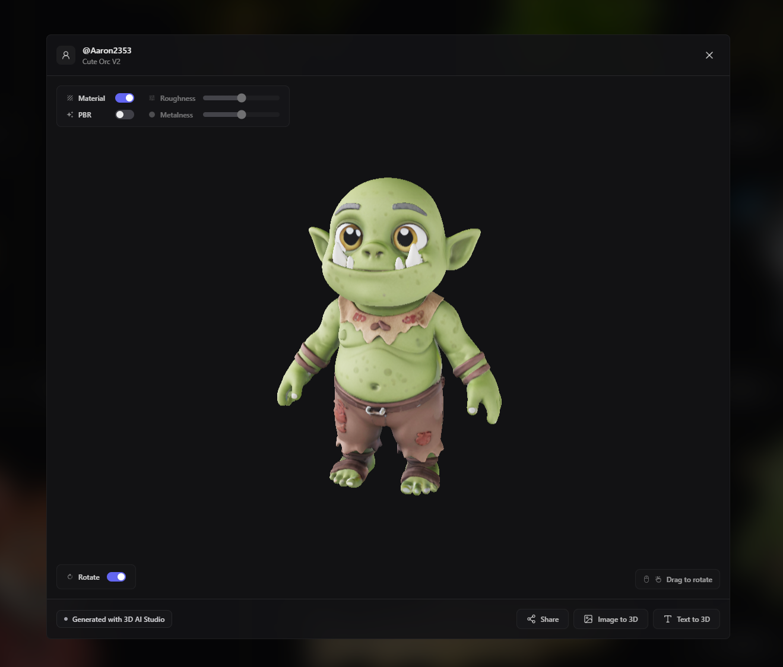Click the user avatar icon beside @Aaron2353
This screenshot has height=667, width=783.
click(66, 55)
